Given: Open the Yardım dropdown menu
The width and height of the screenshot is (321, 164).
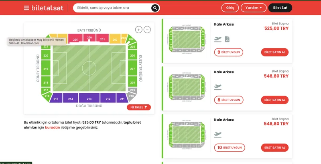Looking at the screenshot, I should (x=254, y=8).
